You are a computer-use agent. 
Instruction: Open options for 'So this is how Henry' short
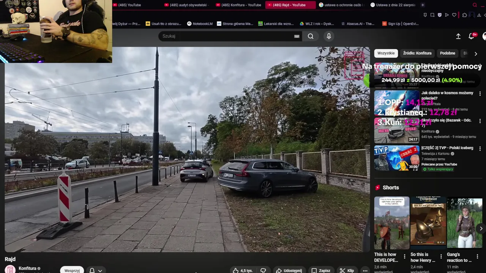click(x=441, y=257)
